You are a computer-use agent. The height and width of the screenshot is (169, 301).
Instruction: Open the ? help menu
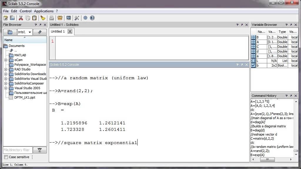57,11
